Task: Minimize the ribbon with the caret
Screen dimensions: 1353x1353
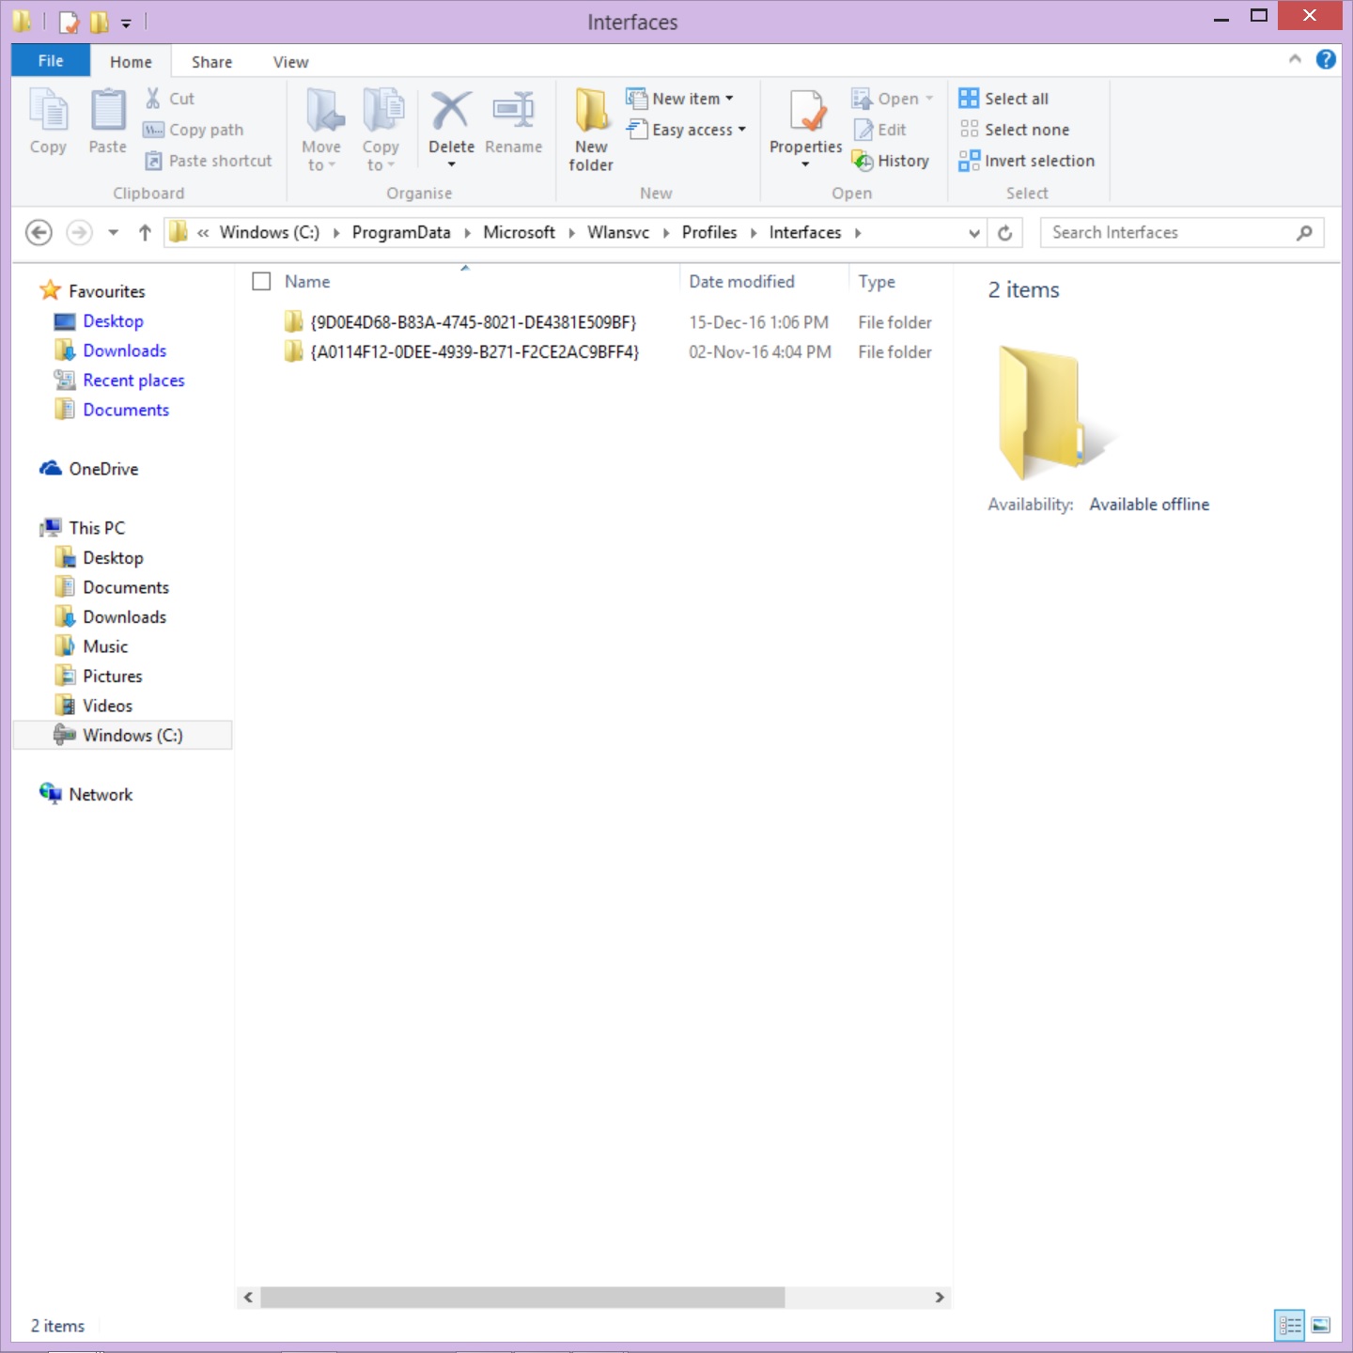Action: click(1295, 59)
